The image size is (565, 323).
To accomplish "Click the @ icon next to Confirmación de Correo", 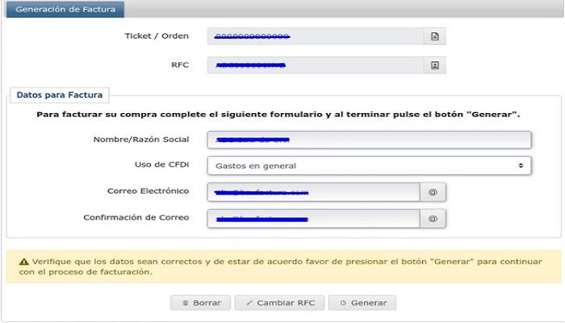I will coord(433,219).
